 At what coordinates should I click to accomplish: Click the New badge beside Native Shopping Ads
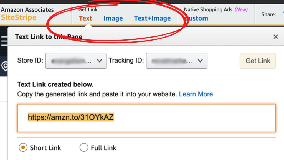[241, 9]
